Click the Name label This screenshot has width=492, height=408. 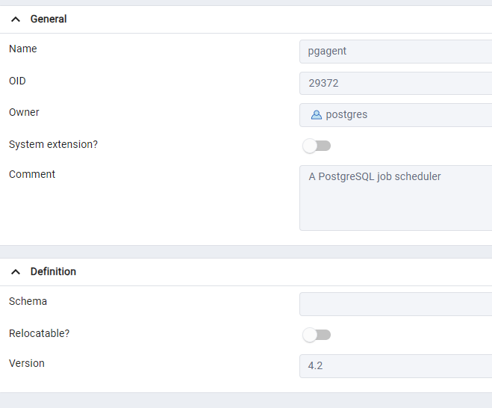23,49
